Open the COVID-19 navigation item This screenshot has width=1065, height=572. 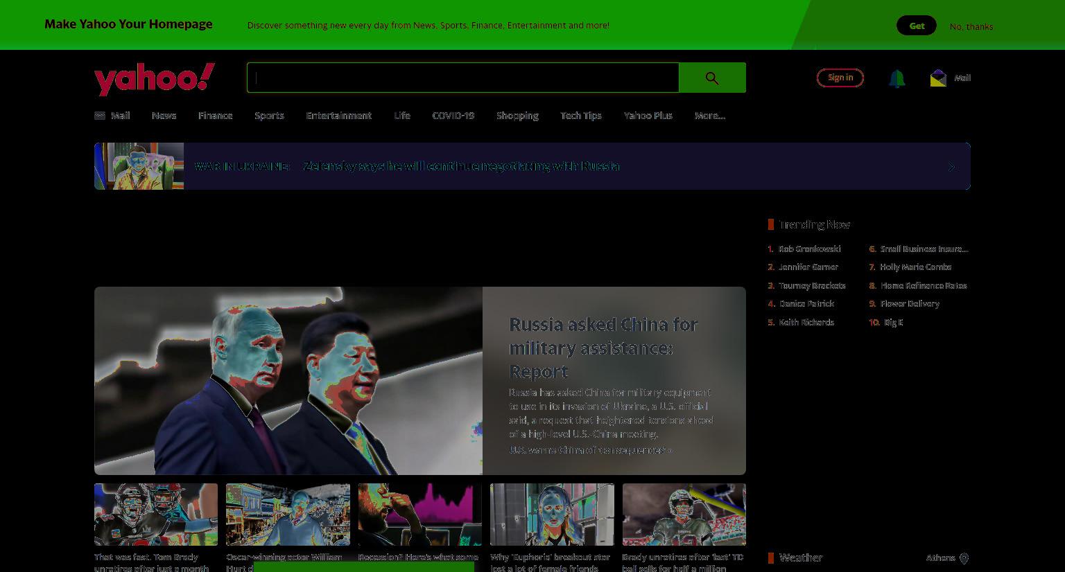click(453, 116)
